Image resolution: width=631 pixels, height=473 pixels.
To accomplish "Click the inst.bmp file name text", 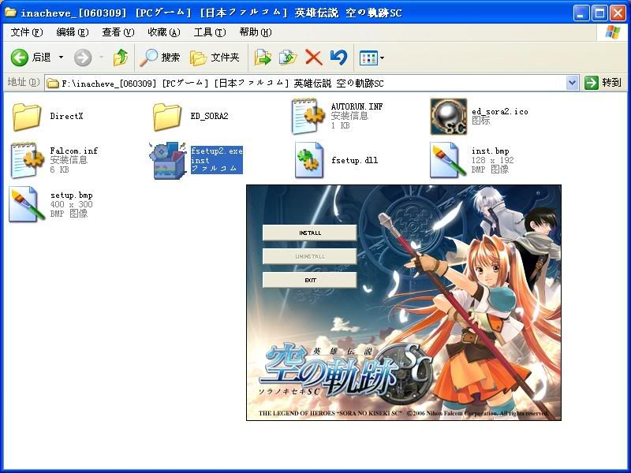I will tap(490, 151).
